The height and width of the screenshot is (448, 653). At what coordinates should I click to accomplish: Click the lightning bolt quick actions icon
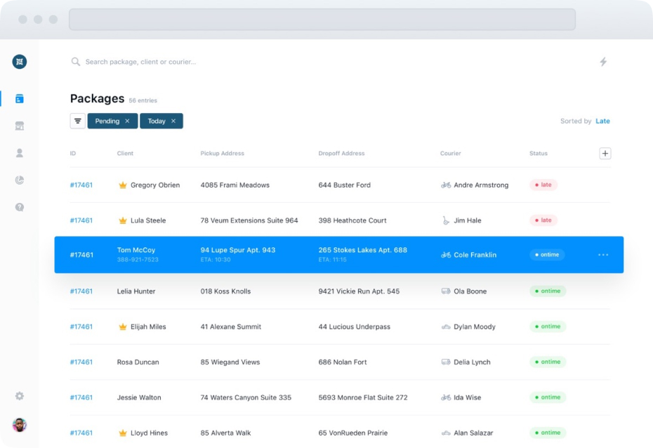pos(603,62)
